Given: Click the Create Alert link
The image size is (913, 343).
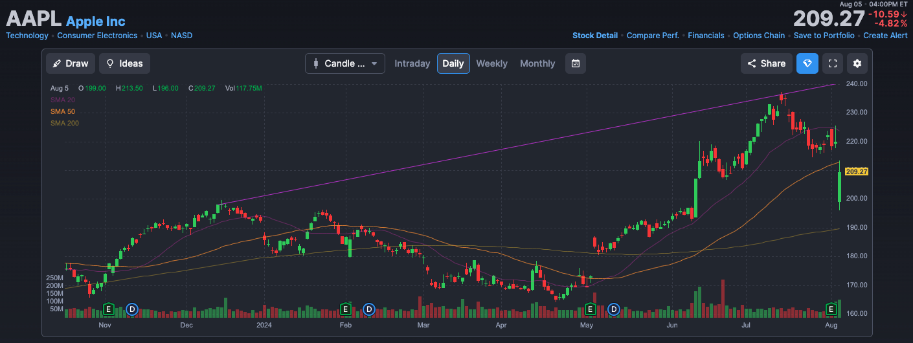Looking at the screenshot, I should tap(885, 36).
